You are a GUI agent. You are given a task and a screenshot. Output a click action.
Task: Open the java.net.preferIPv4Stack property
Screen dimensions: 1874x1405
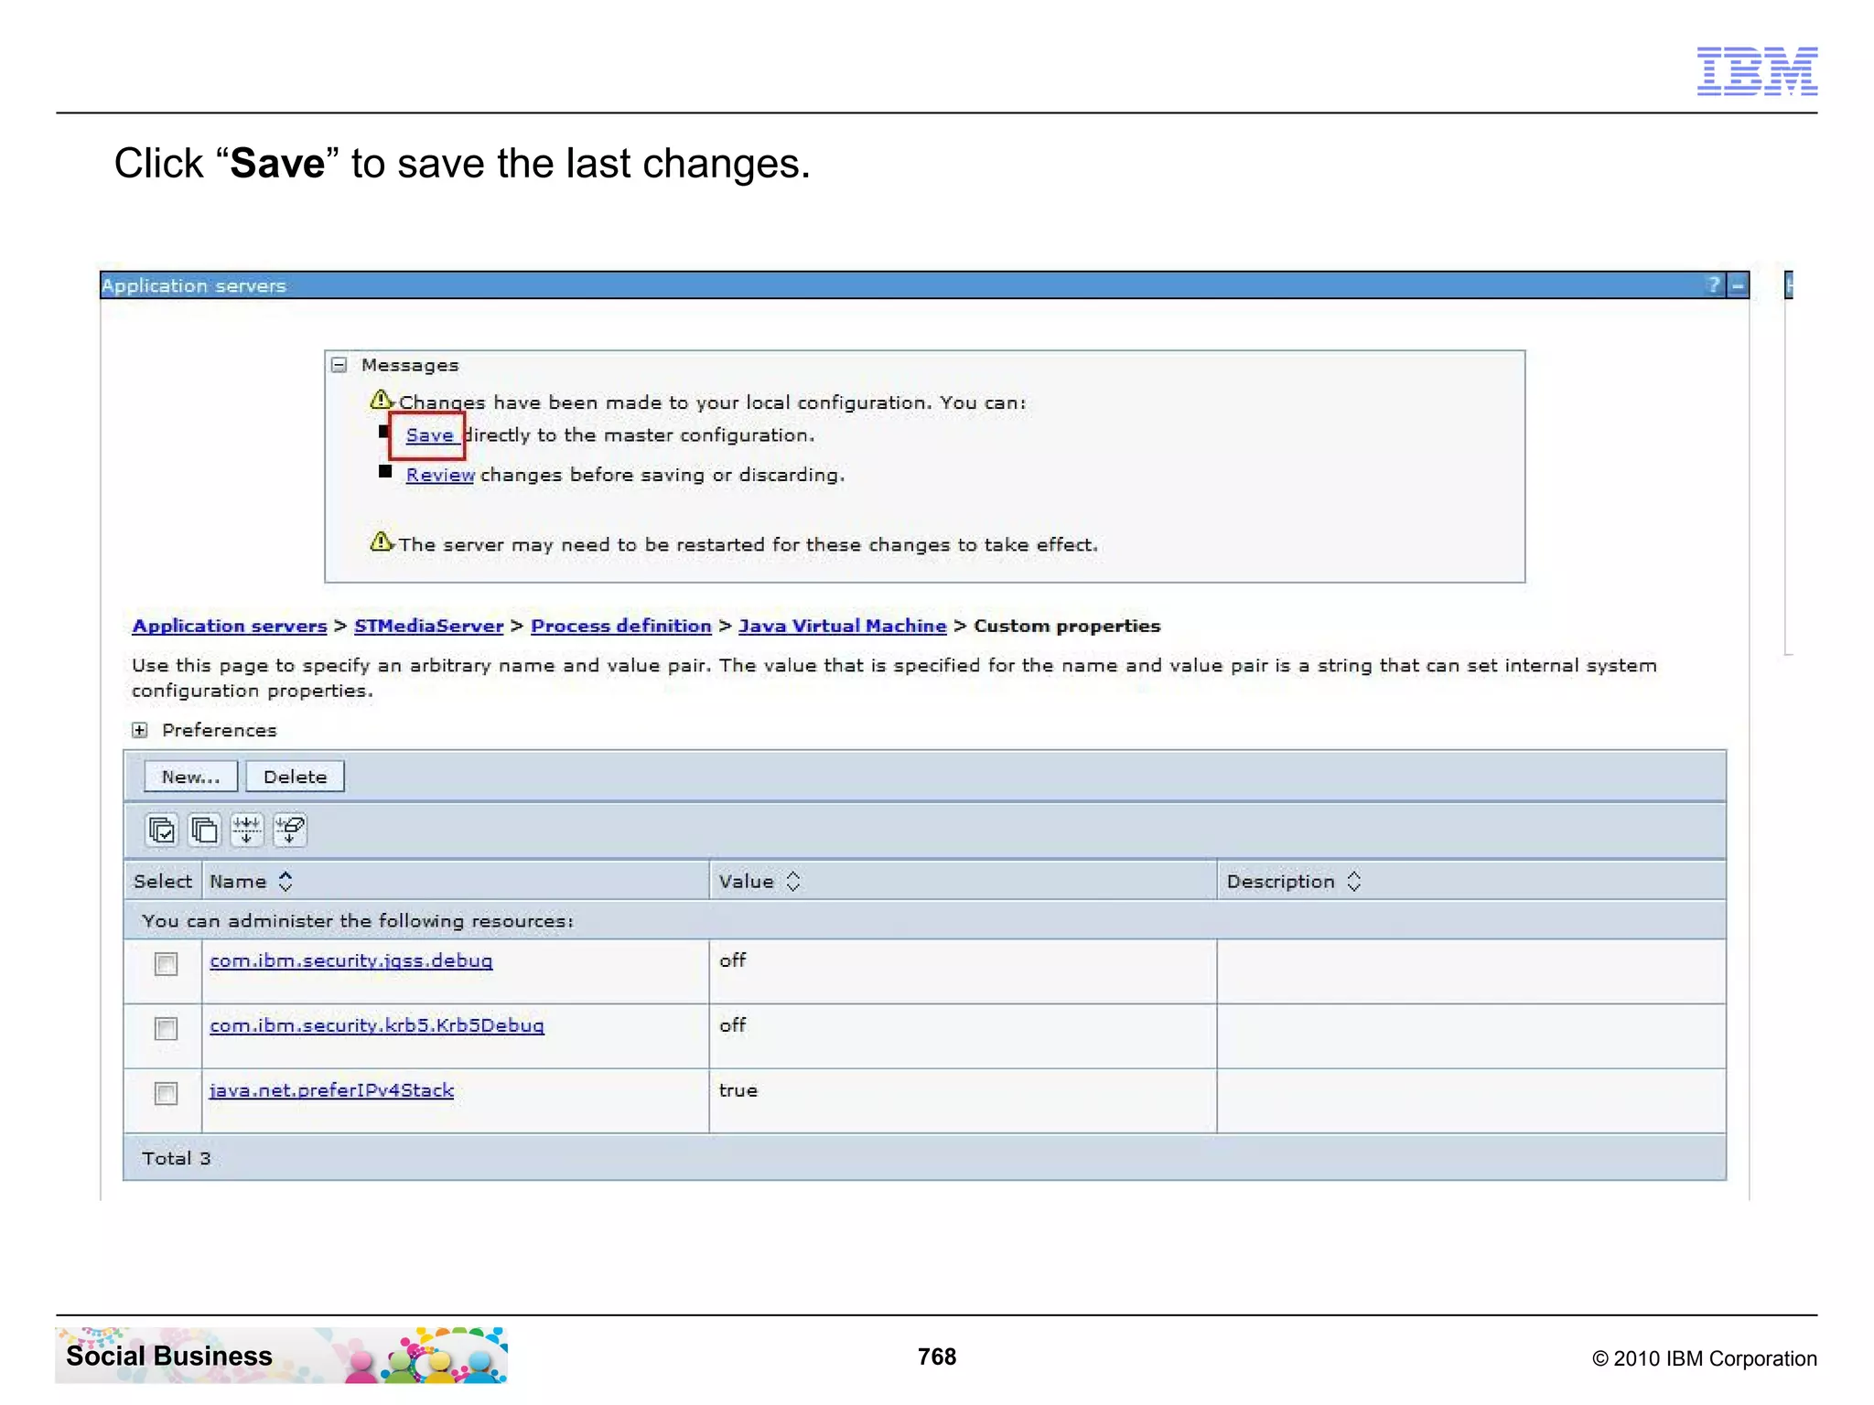(x=331, y=1090)
